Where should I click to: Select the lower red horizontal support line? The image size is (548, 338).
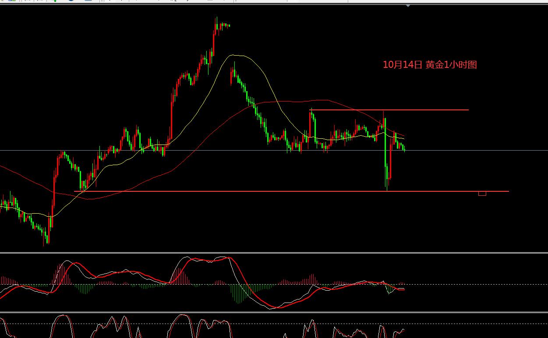coord(291,191)
